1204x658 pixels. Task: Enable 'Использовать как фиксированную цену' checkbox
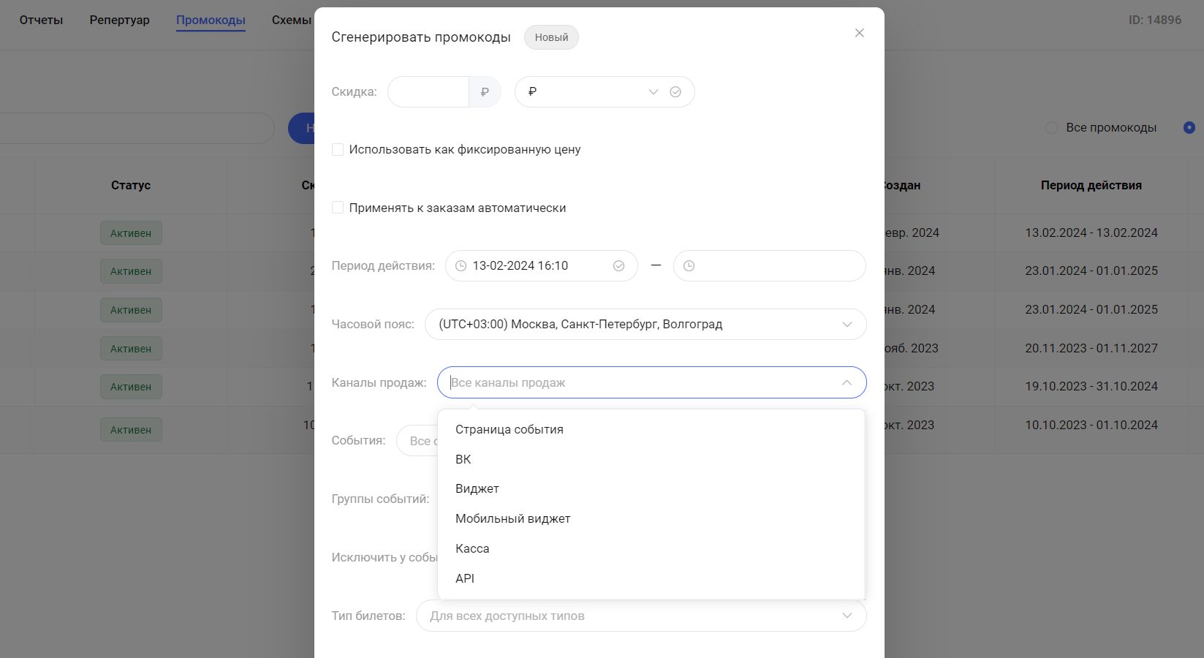click(338, 150)
